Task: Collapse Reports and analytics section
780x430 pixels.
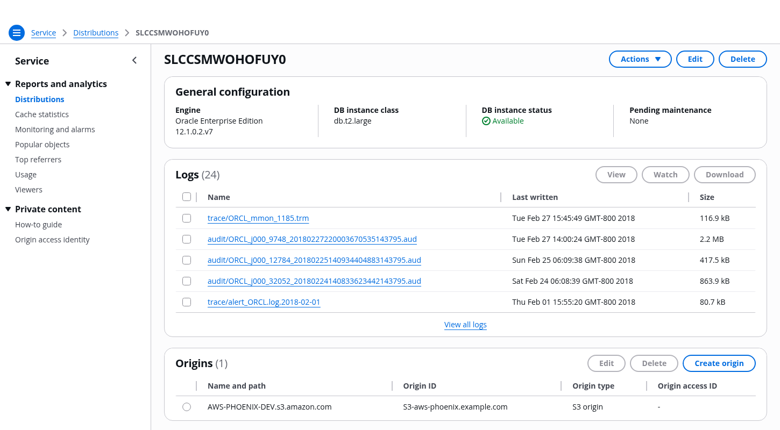Action: (8, 84)
